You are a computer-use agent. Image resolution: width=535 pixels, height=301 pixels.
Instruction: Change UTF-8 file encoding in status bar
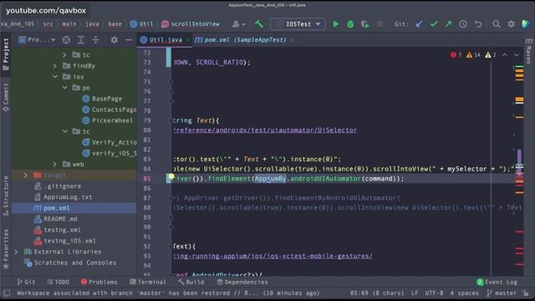[434, 293]
